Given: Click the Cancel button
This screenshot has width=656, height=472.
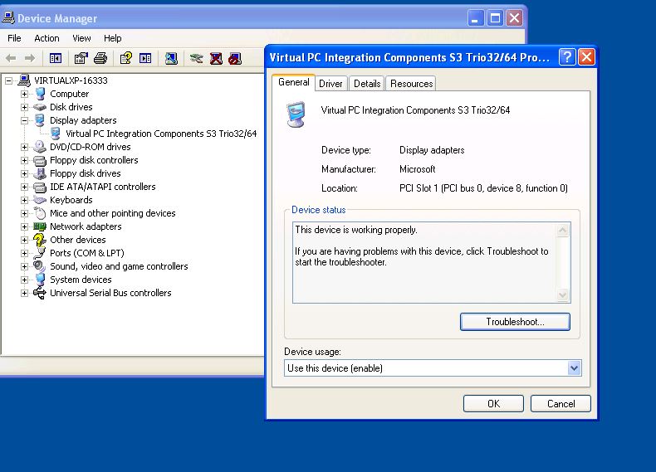Looking at the screenshot, I should (x=561, y=404).
